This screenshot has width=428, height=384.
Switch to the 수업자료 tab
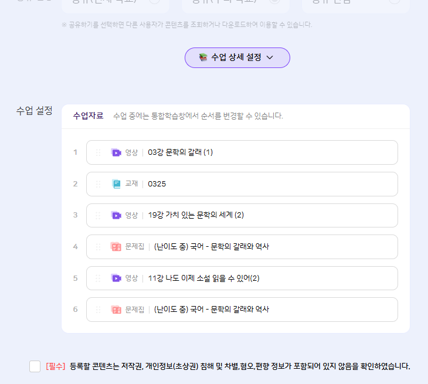pyautogui.click(x=88, y=116)
